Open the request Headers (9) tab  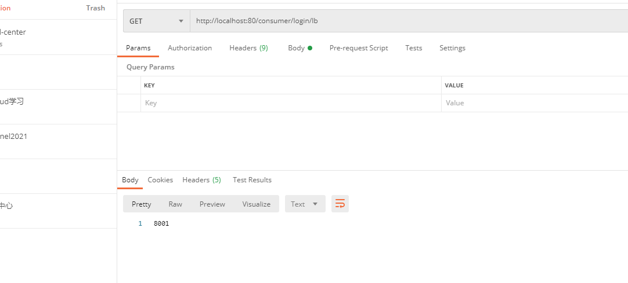pyautogui.click(x=249, y=48)
